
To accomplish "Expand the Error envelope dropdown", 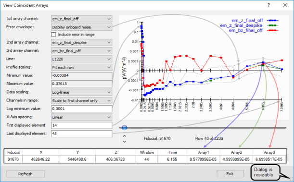I will 82,27.
